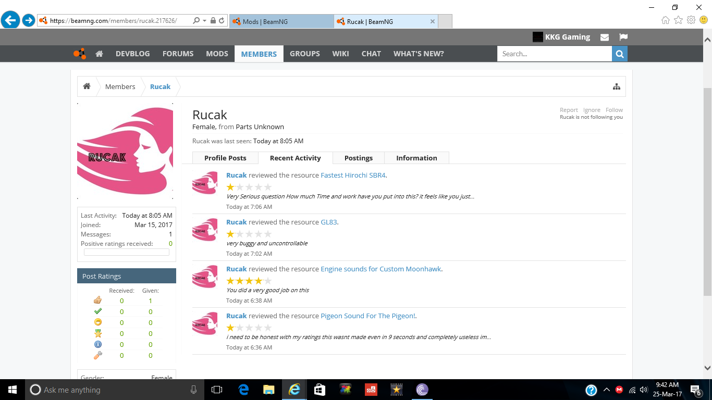Switch to the Mods | BeamNG tab
Image resolution: width=712 pixels, height=400 pixels.
(281, 21)
